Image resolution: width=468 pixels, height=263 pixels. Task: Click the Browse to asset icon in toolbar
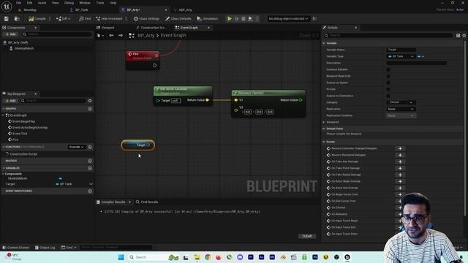coord(17,18)
